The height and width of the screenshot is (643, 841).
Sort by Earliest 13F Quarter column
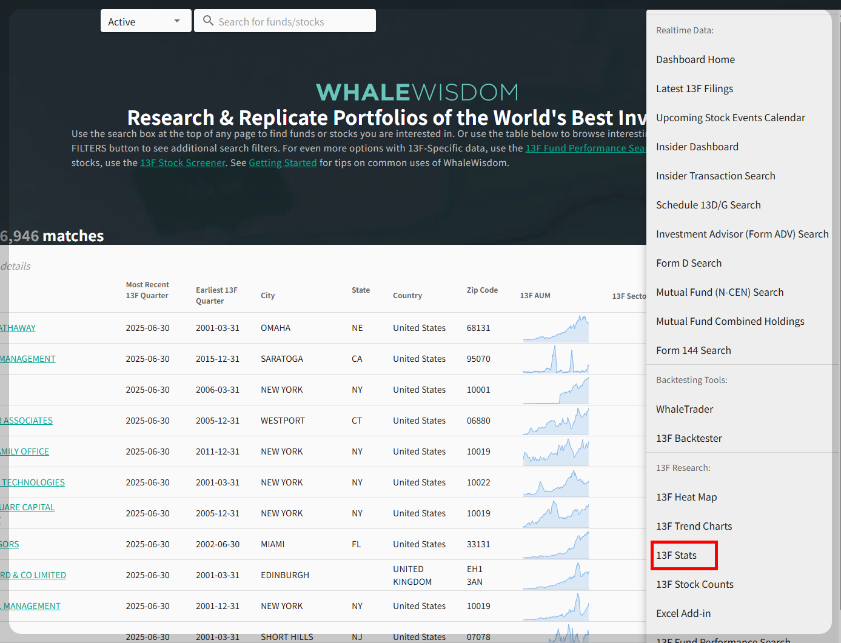pos(216,296)
